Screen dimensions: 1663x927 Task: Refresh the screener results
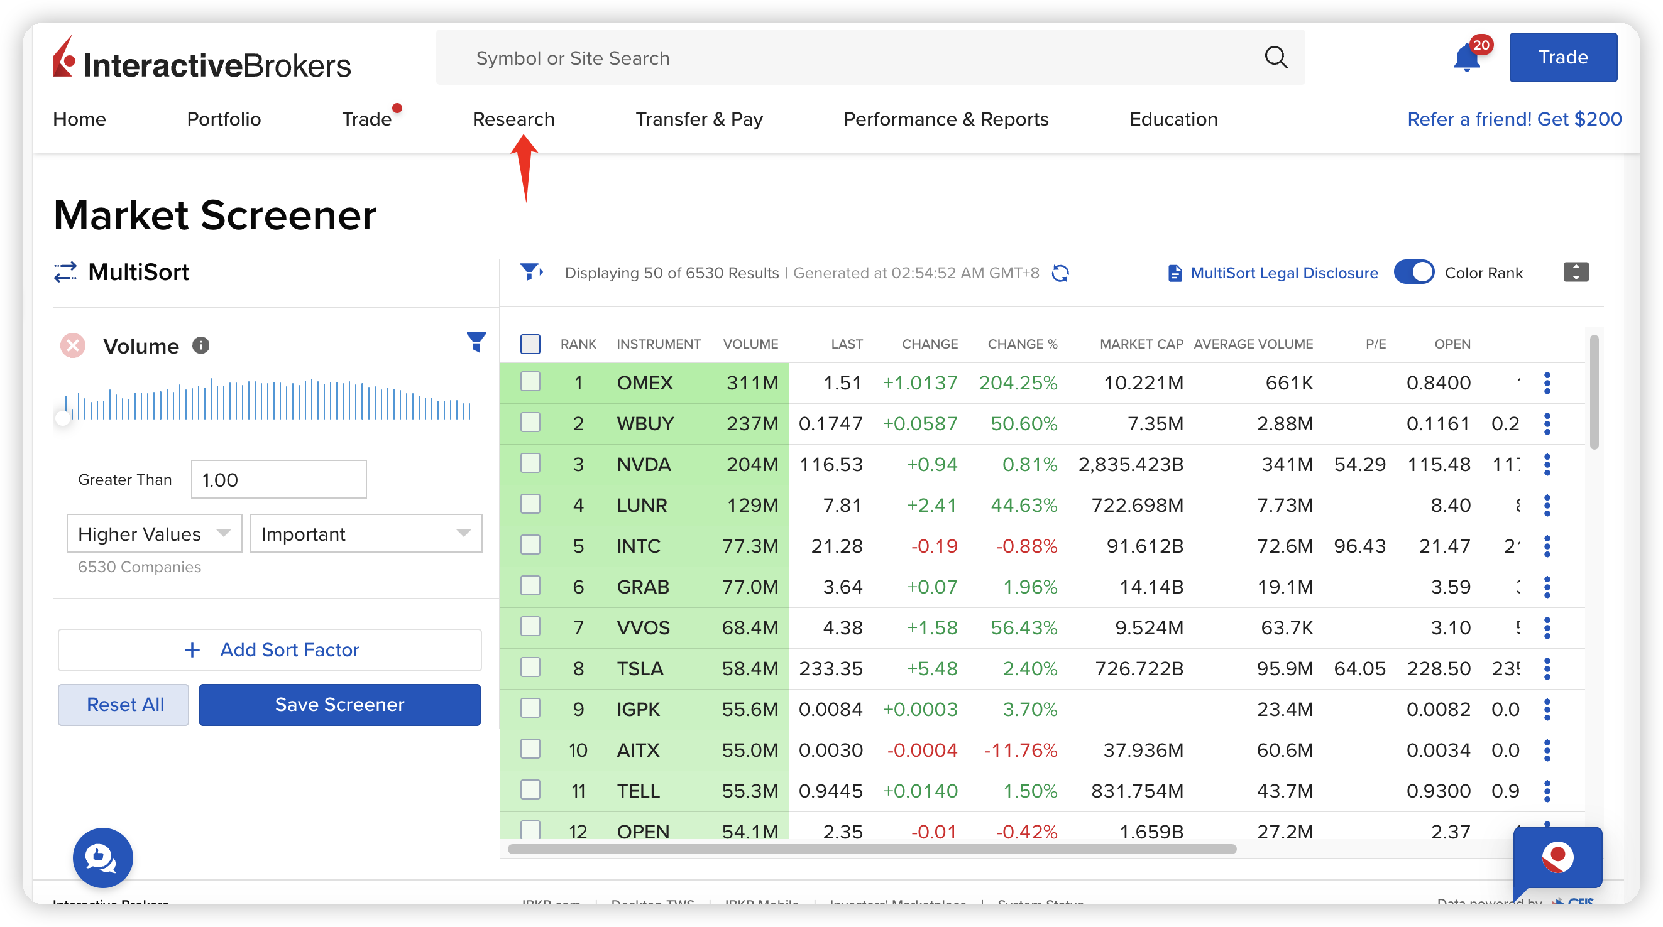pos(1060,273)
